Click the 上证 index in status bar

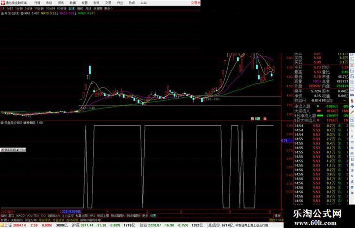(x=8, y=225)
